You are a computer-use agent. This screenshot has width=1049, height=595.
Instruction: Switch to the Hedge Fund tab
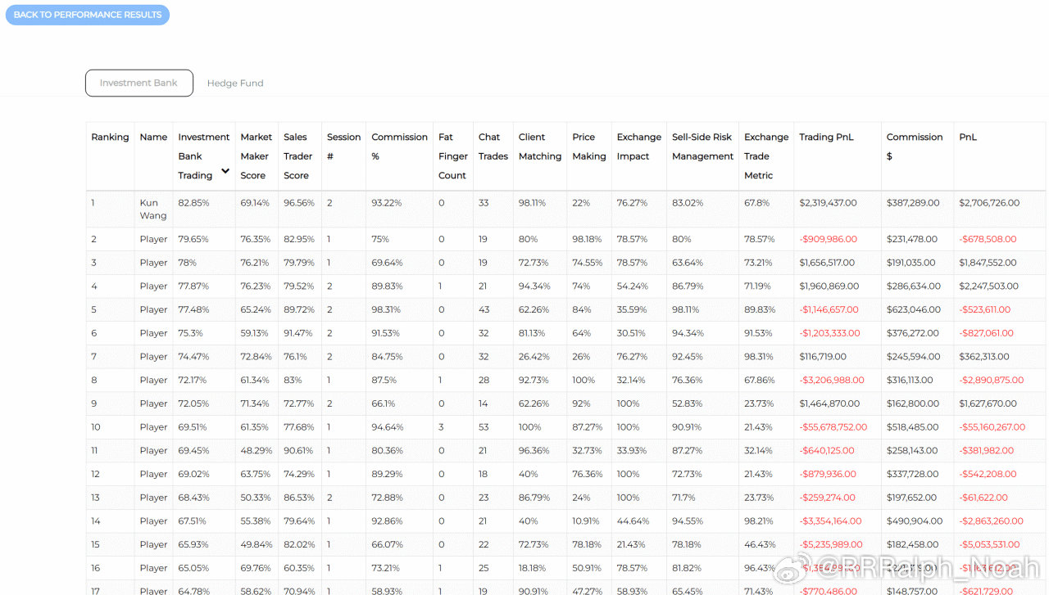(x=235, y=83)
